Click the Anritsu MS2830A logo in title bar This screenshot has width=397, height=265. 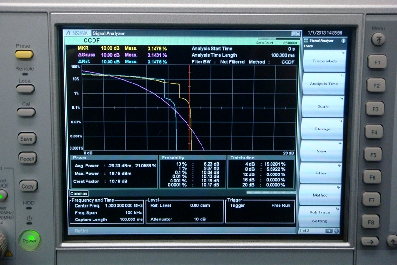[78, 33]
